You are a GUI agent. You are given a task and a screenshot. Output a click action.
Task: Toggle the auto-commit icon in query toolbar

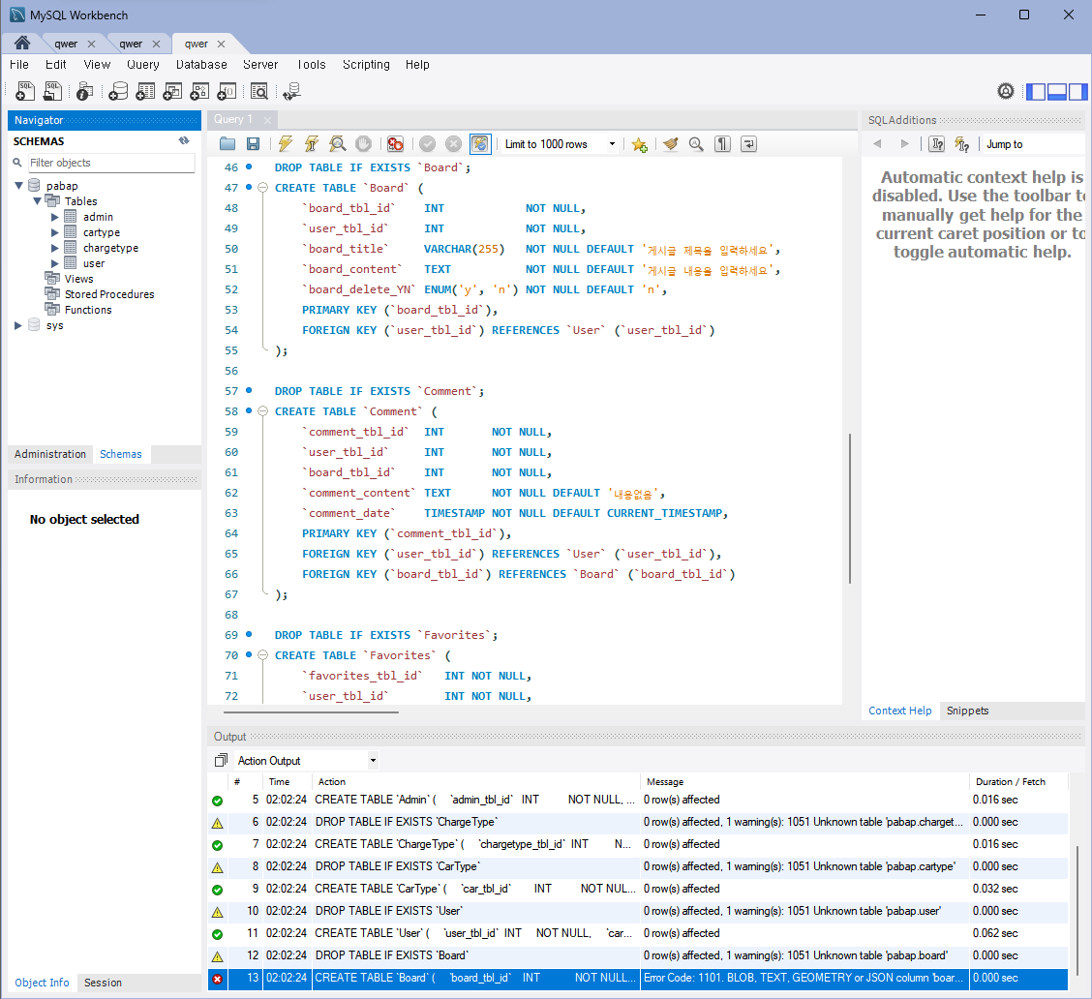pos(480,143)
